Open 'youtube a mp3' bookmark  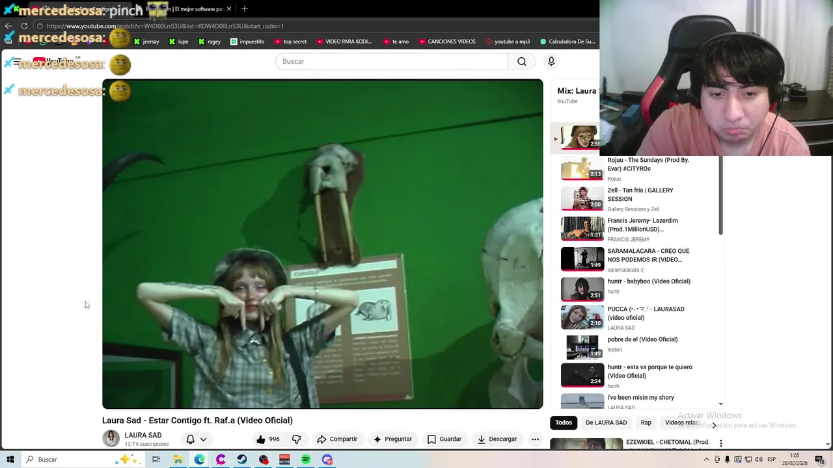(508, 42)
